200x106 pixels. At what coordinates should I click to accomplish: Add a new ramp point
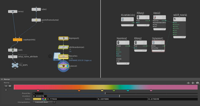click(10, 86)
